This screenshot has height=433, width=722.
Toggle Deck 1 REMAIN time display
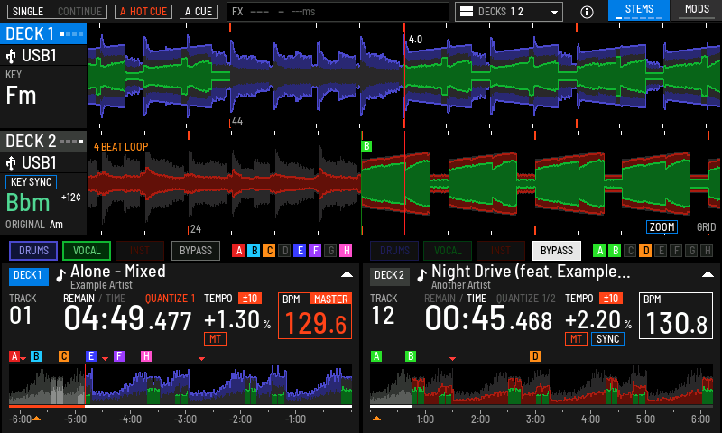(79, 299)
